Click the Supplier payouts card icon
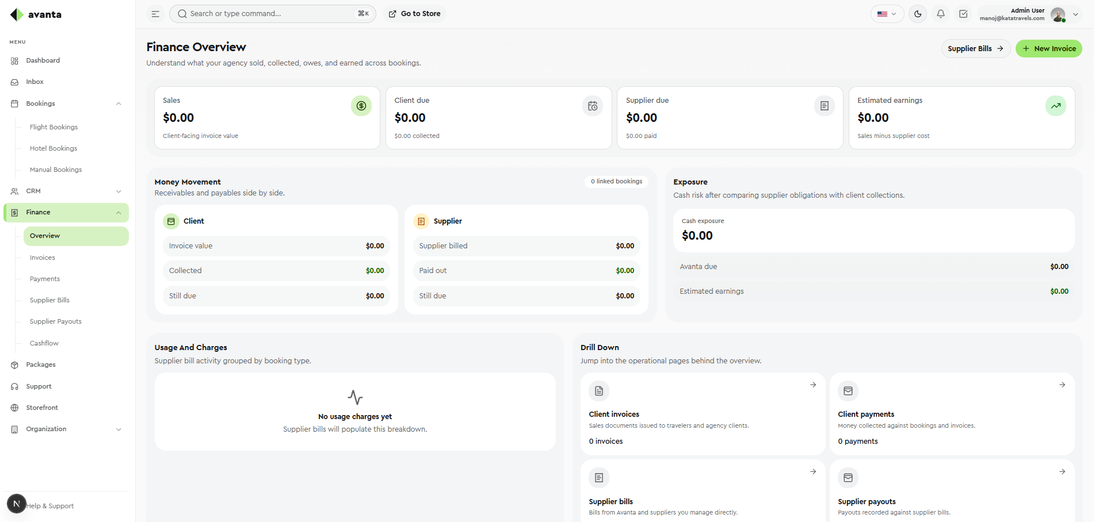This screenshot has width=1095, height=522. point(848,478)
